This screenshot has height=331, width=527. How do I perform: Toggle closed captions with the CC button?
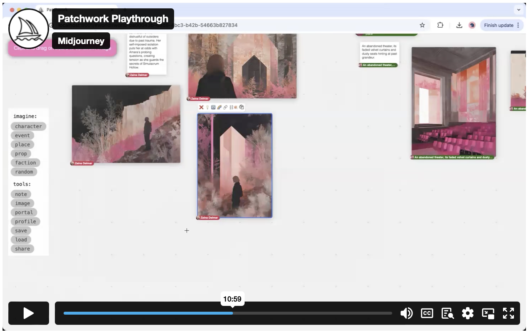427,313
